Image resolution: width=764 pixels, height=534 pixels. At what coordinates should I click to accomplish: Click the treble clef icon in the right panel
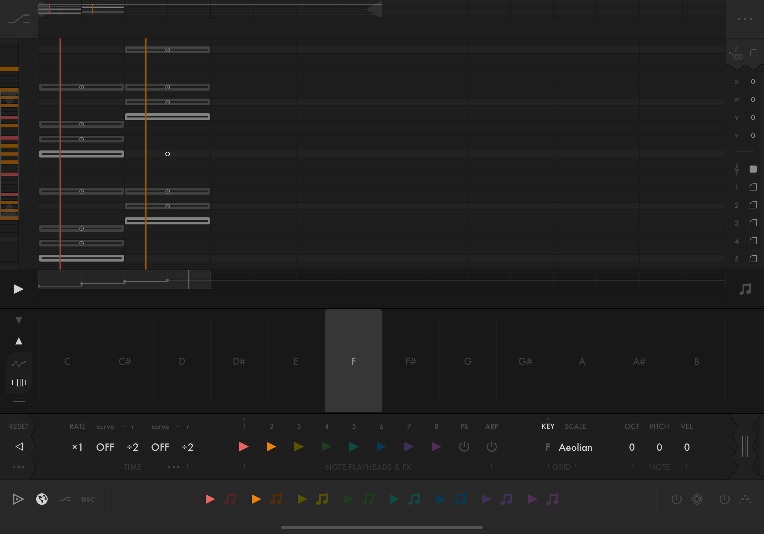pyautogui.click(x=737, y=169)
